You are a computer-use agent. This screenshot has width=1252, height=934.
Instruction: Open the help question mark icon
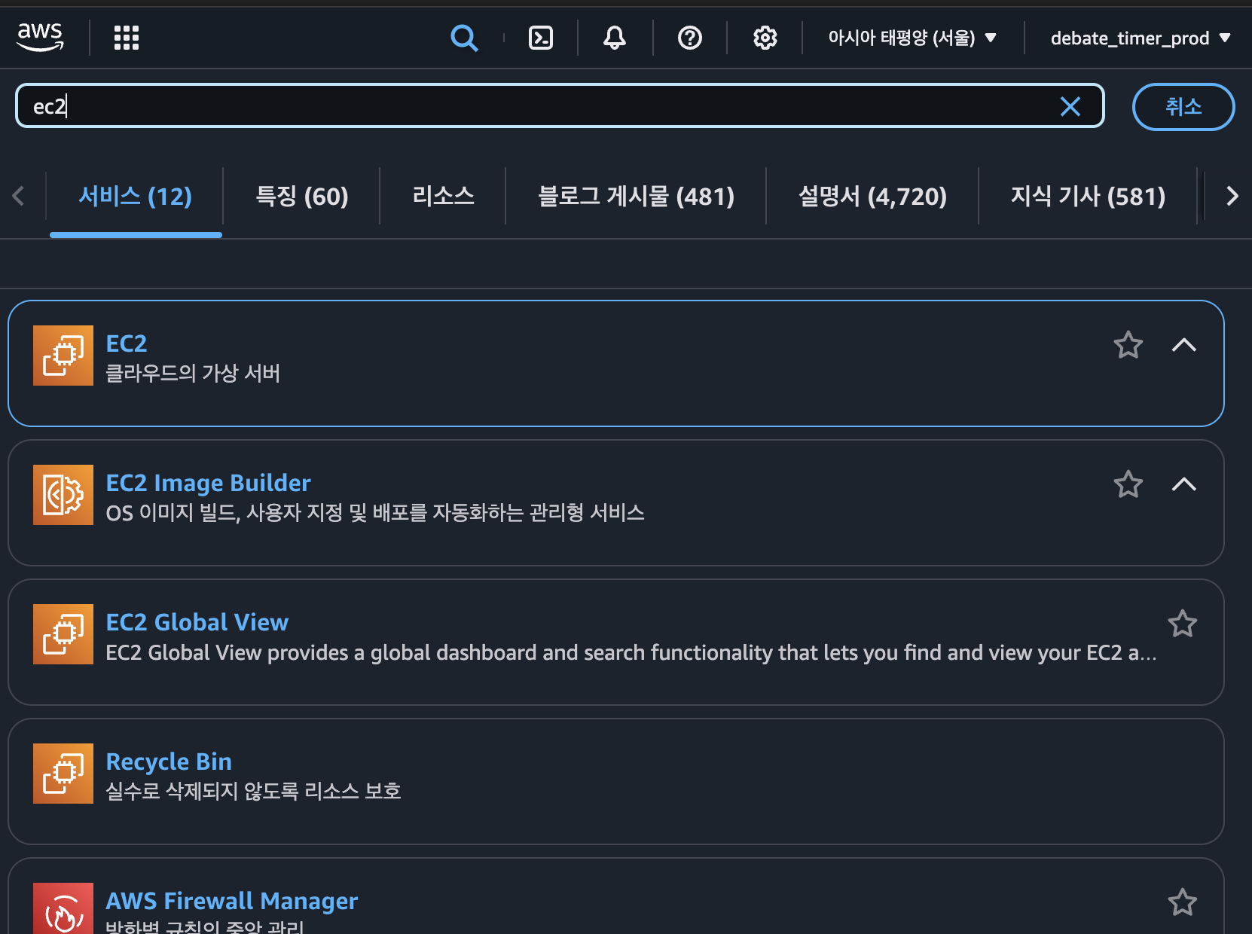pyautogui.click(x=690, y=38)
